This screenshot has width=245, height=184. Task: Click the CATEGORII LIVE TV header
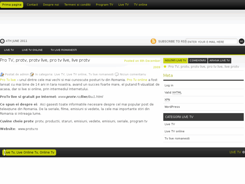[x=204, y=117]
